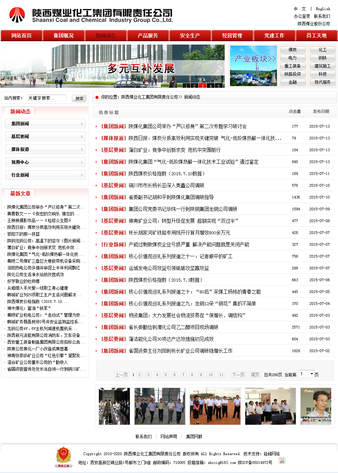Jump to page 11 in pagination
Screen dimensions: 338x473
[221, 375]
